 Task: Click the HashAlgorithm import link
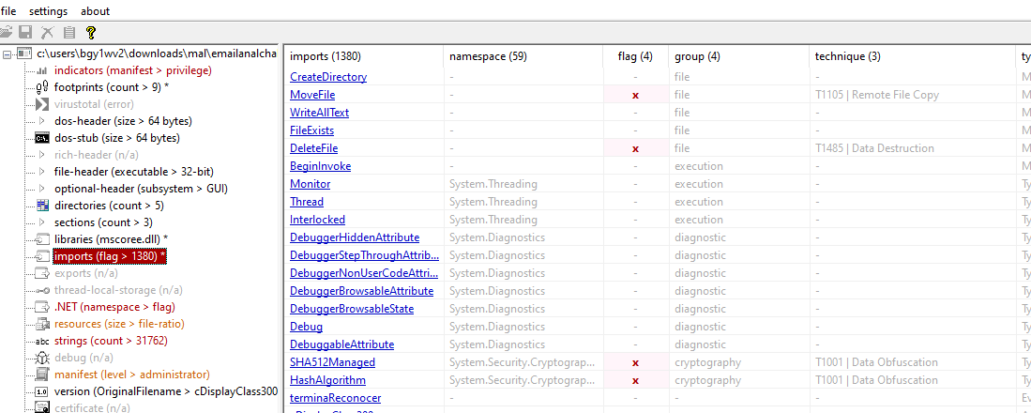pyautogui.click(x=327, y=380)
